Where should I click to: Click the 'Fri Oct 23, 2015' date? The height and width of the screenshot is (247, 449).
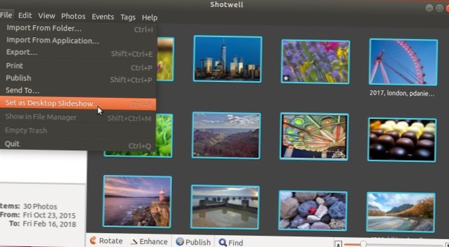tap(49, 215)
